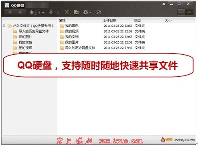Click 导入的历史网盘文件 tree folder icon
The height and width of the screenshot is (145, 198).
(x=15, y=31)
